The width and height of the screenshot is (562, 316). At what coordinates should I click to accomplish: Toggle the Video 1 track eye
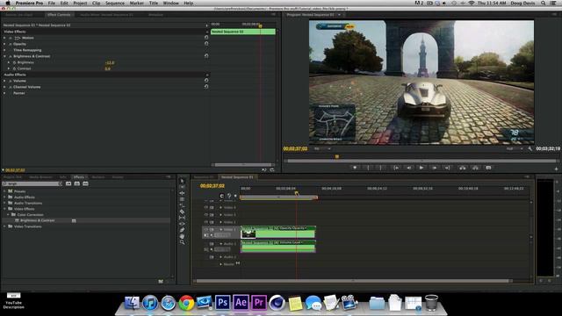(x=206, y=229)
